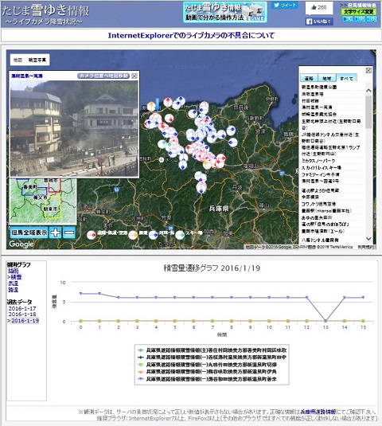Click the red road-rail-airport legend marker
This screenshot has width=382, height=426.
pyautogui.click(x=92, y=235)
